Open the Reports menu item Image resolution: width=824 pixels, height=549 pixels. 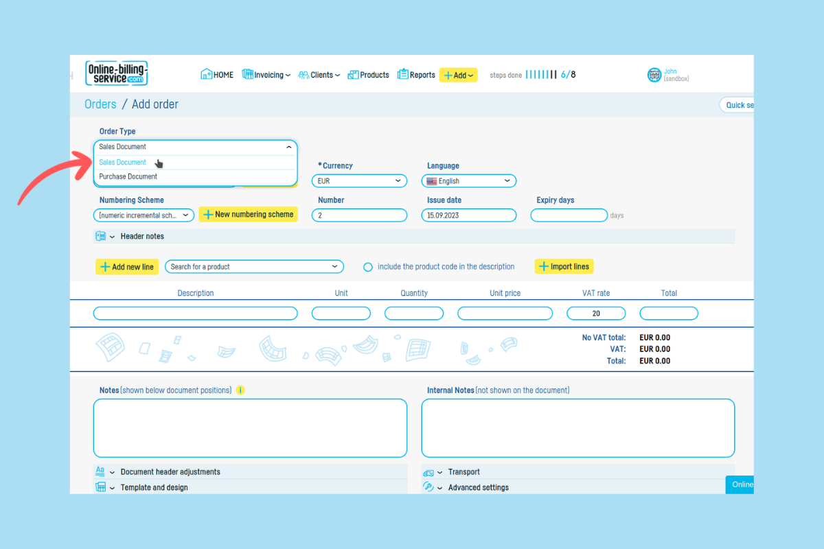point(416,75)
